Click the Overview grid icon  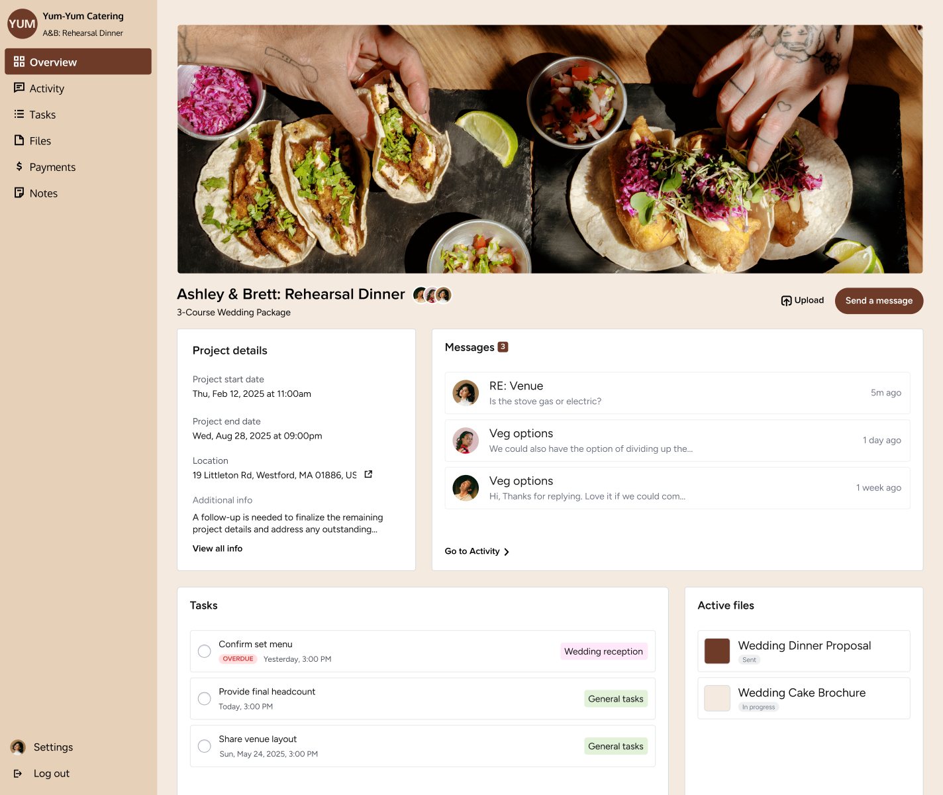(19, 62)
